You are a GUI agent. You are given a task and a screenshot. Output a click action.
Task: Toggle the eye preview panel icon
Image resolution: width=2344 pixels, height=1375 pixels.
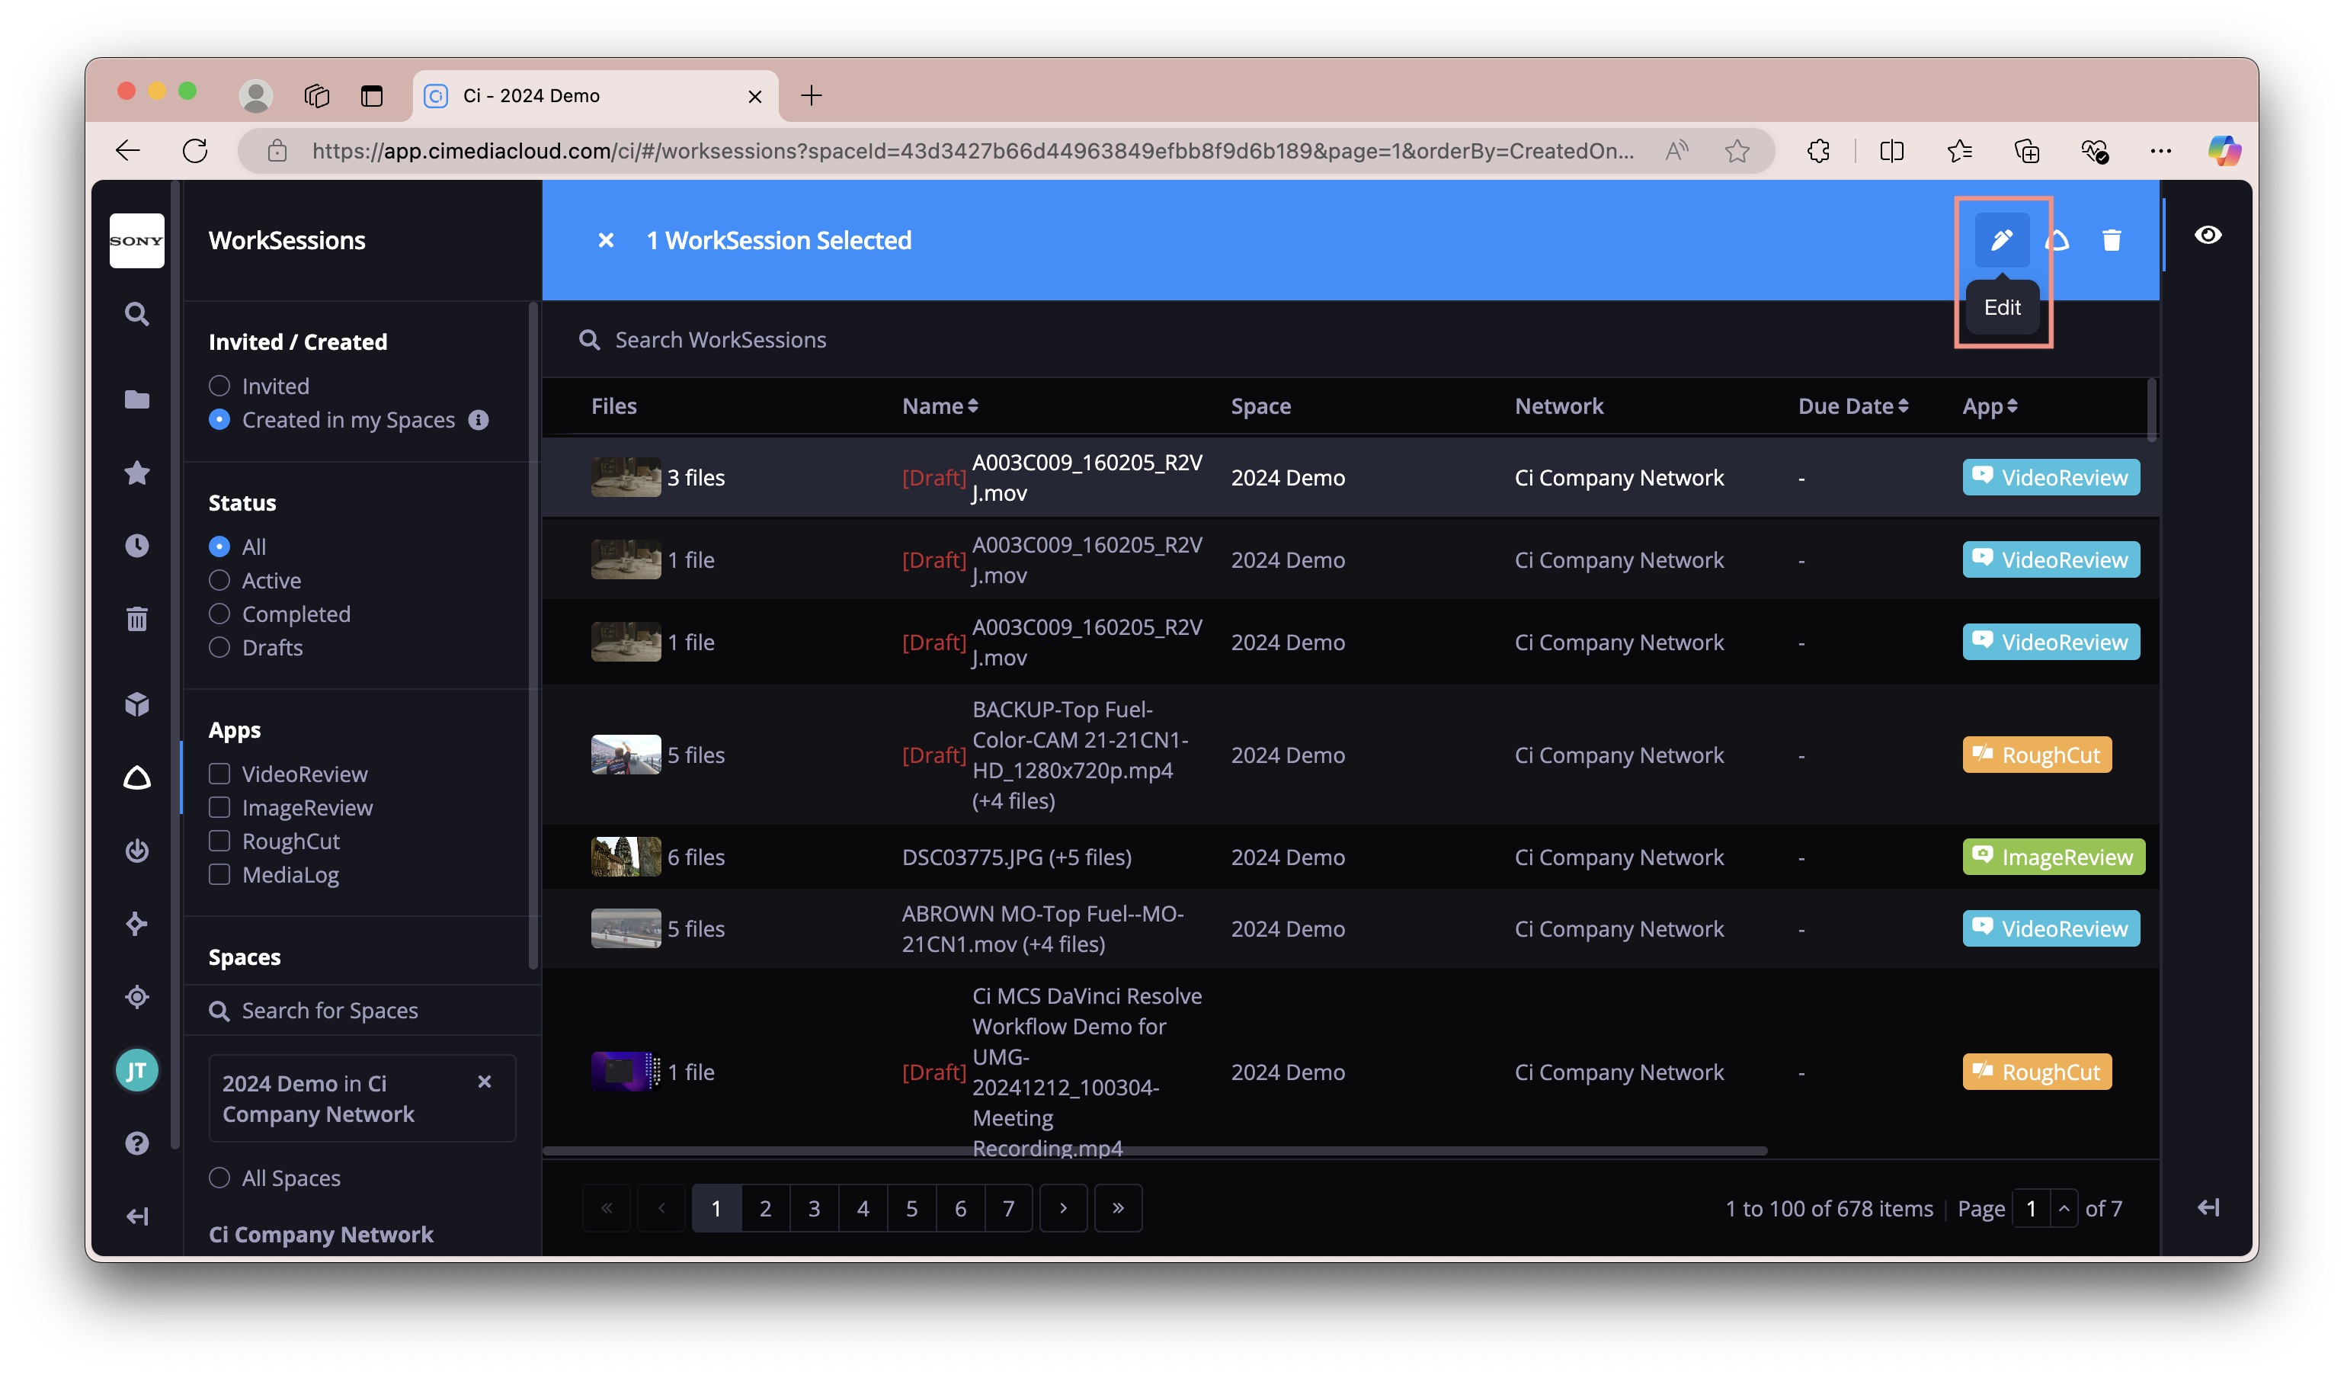(x=2208, y=235)
